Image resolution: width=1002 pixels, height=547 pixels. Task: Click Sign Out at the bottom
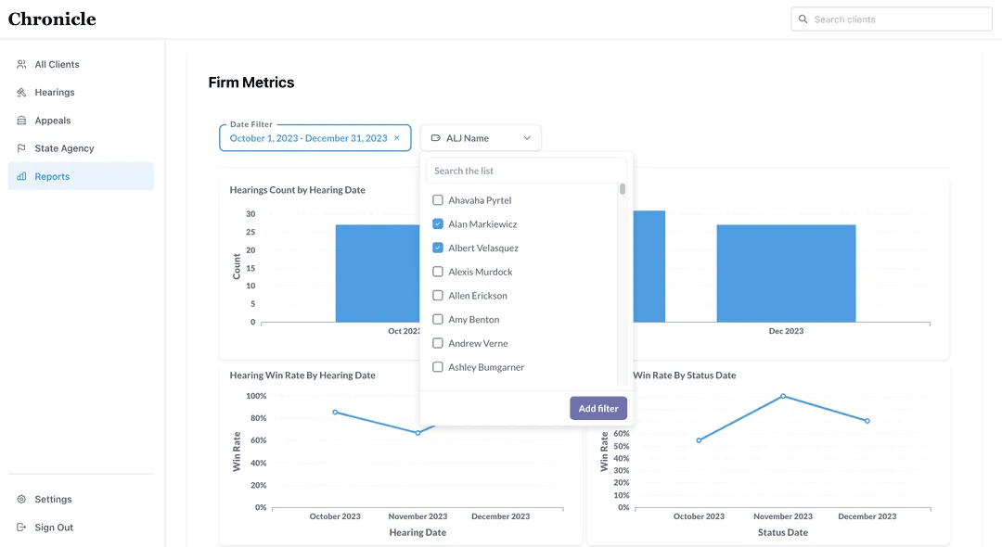pos(53,527)
